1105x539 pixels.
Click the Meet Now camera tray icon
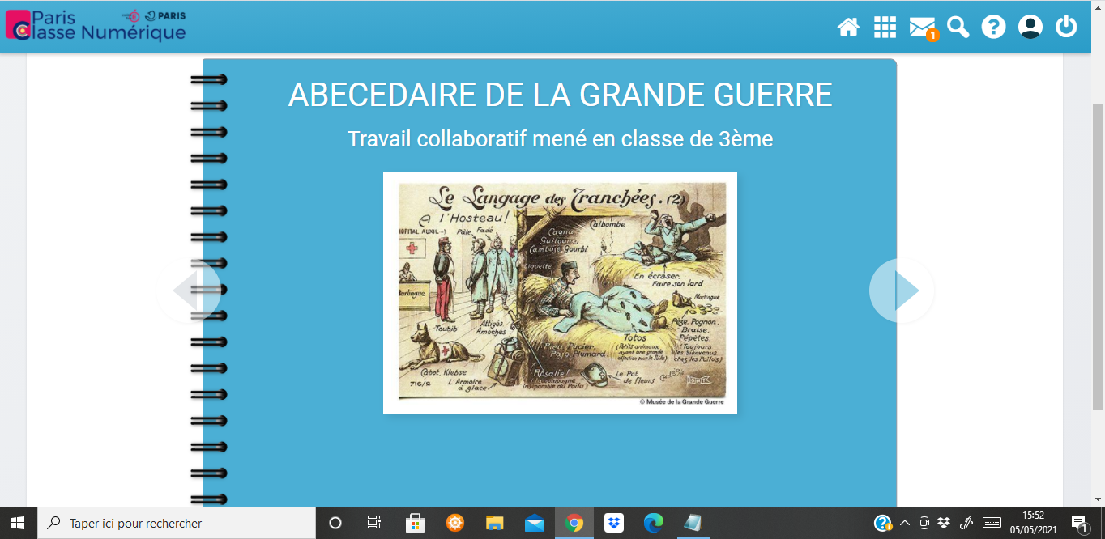[x=924, y=523]
